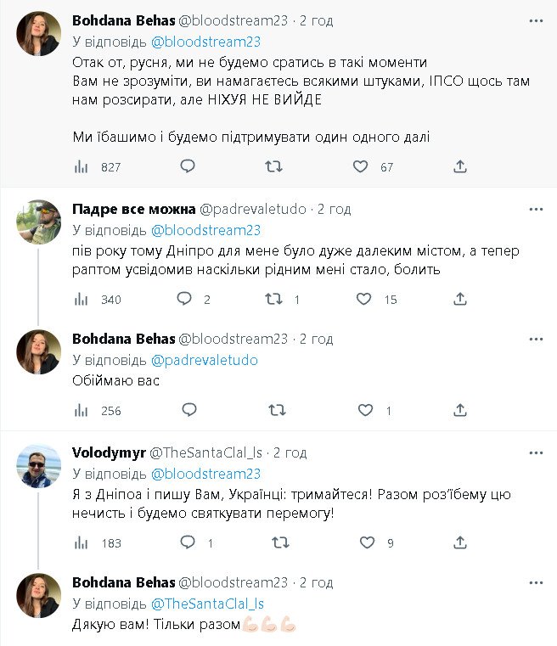Like Volodymyr's tweet with 9 likes
This screenshot has width=557, height=646.
tap(367, 542)
